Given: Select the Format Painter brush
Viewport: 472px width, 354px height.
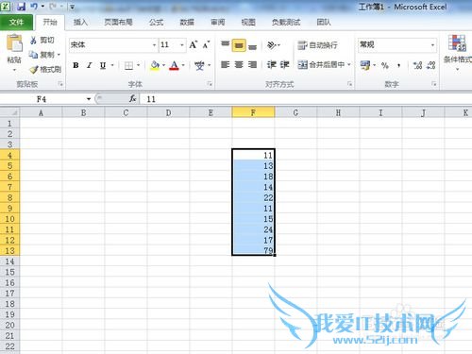Looking at the screenshot, I should point(34,69).
